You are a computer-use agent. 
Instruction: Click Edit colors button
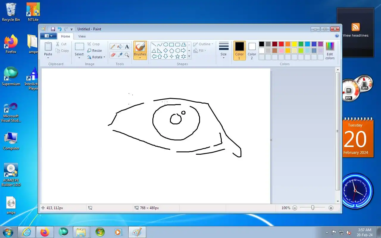(330, 51)
